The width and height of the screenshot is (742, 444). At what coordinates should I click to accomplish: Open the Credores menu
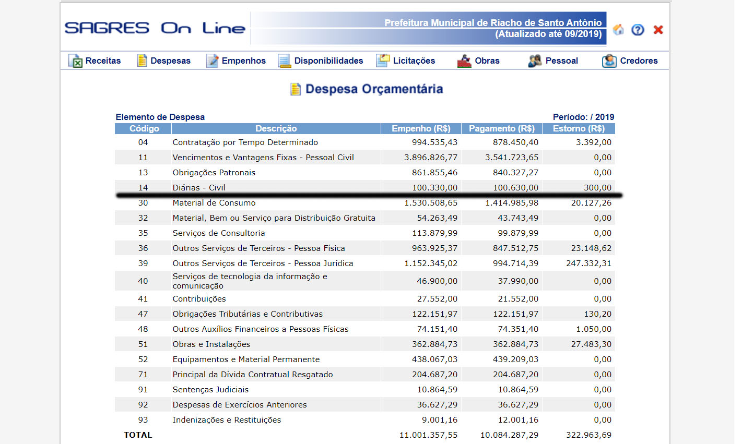(x=639, y=61)
